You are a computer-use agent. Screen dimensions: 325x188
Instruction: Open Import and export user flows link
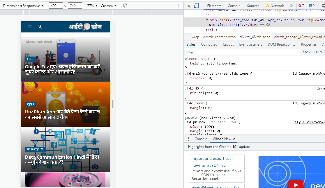[x=212, y=162]
